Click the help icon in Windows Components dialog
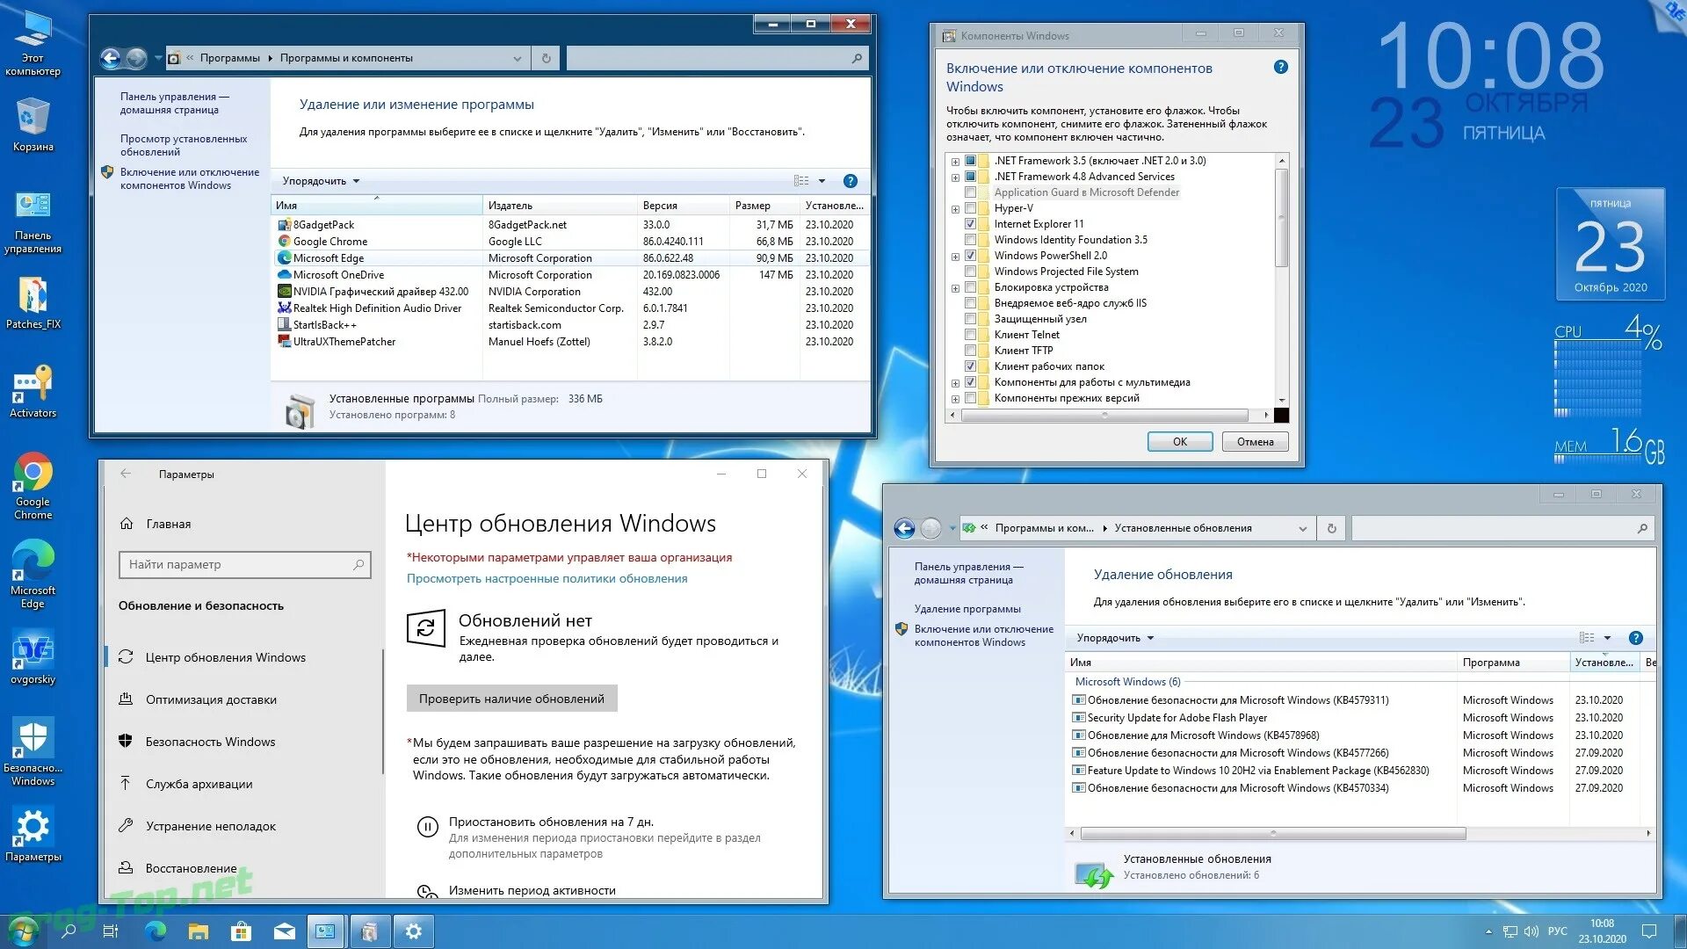 point(1281,68)
